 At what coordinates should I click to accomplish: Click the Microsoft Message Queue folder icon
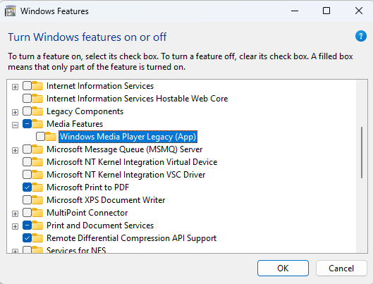[37, 149]
